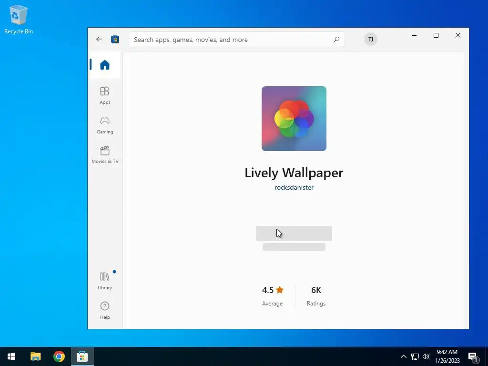Screen dimensions: 488x366
Task: Launch Google Chrome from taskbar
Action: pos(59,356)
